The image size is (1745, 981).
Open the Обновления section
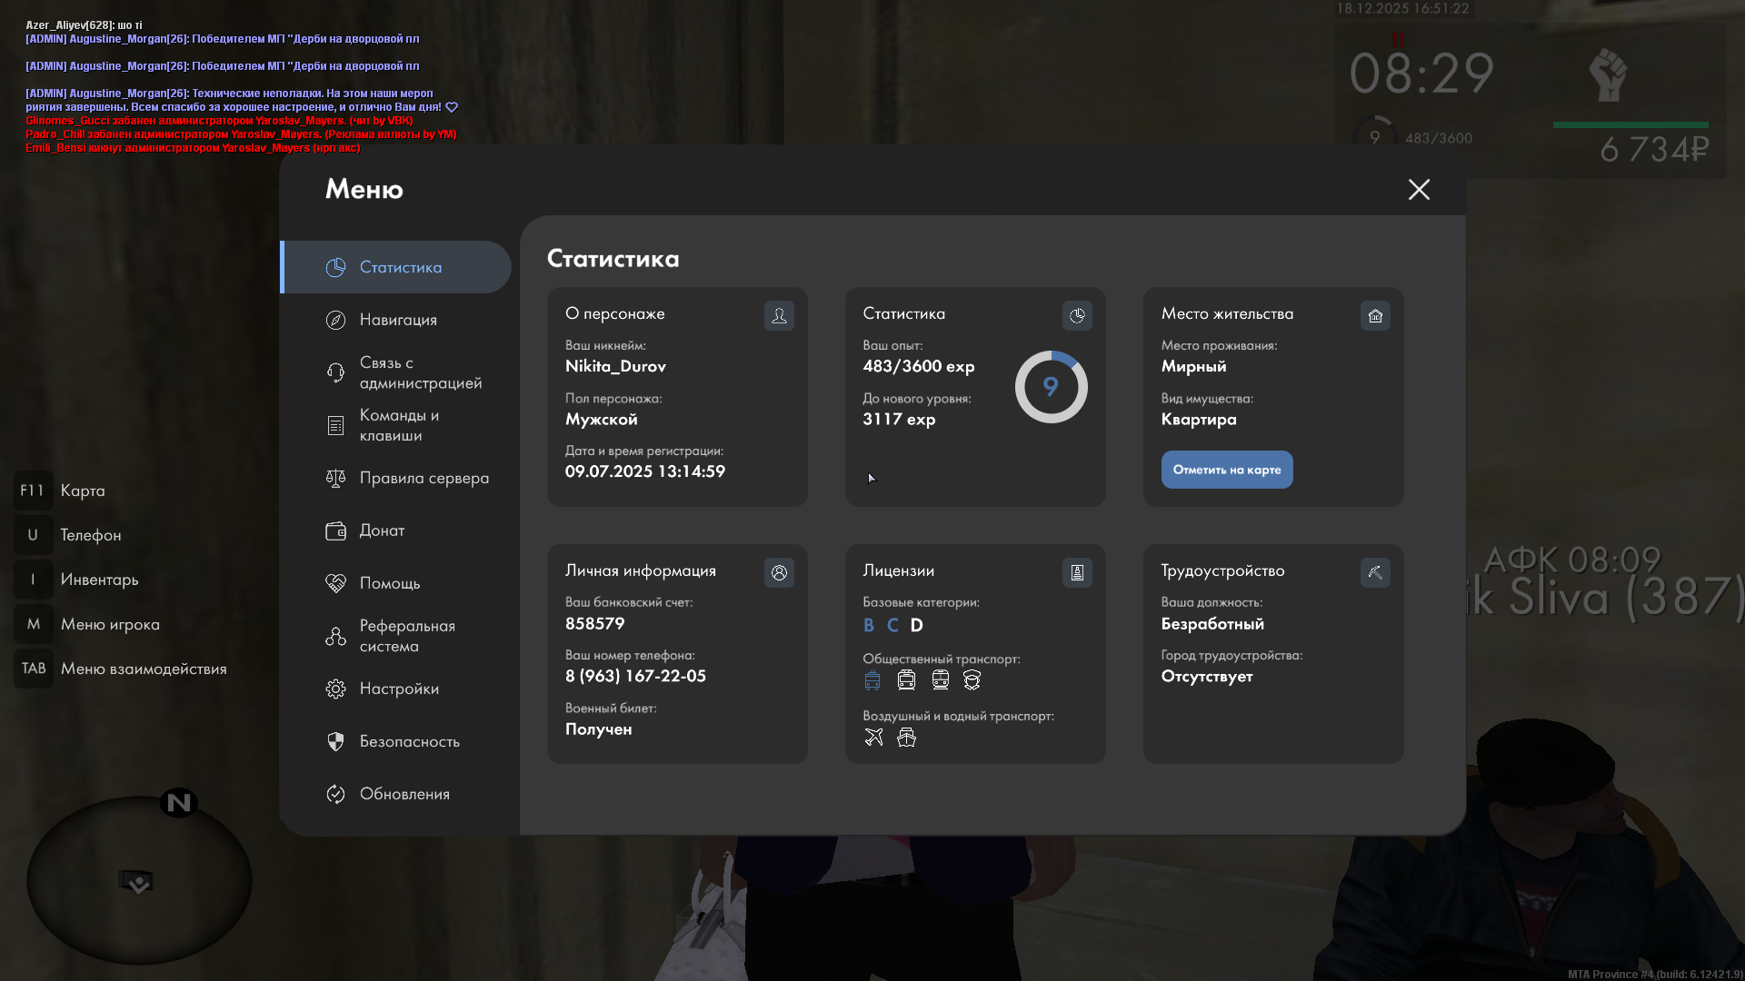pyautogui.click(x=404, y=794)
